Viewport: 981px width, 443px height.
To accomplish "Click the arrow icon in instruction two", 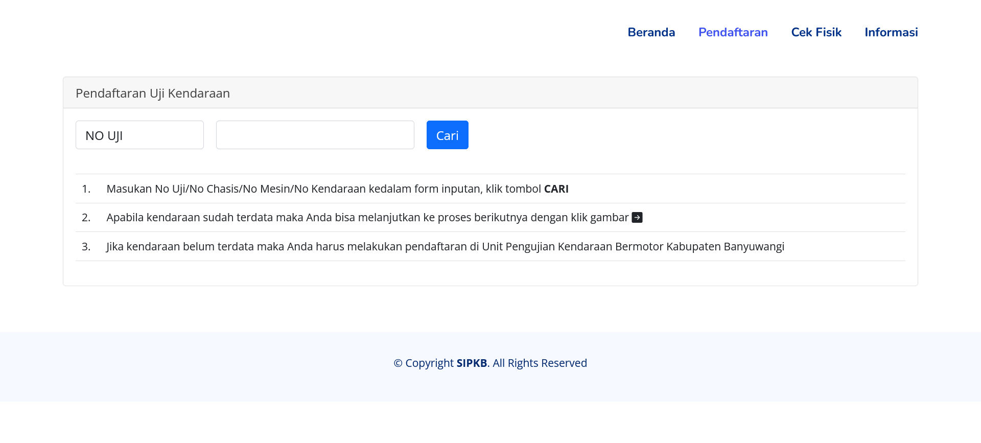I will 637,218.
